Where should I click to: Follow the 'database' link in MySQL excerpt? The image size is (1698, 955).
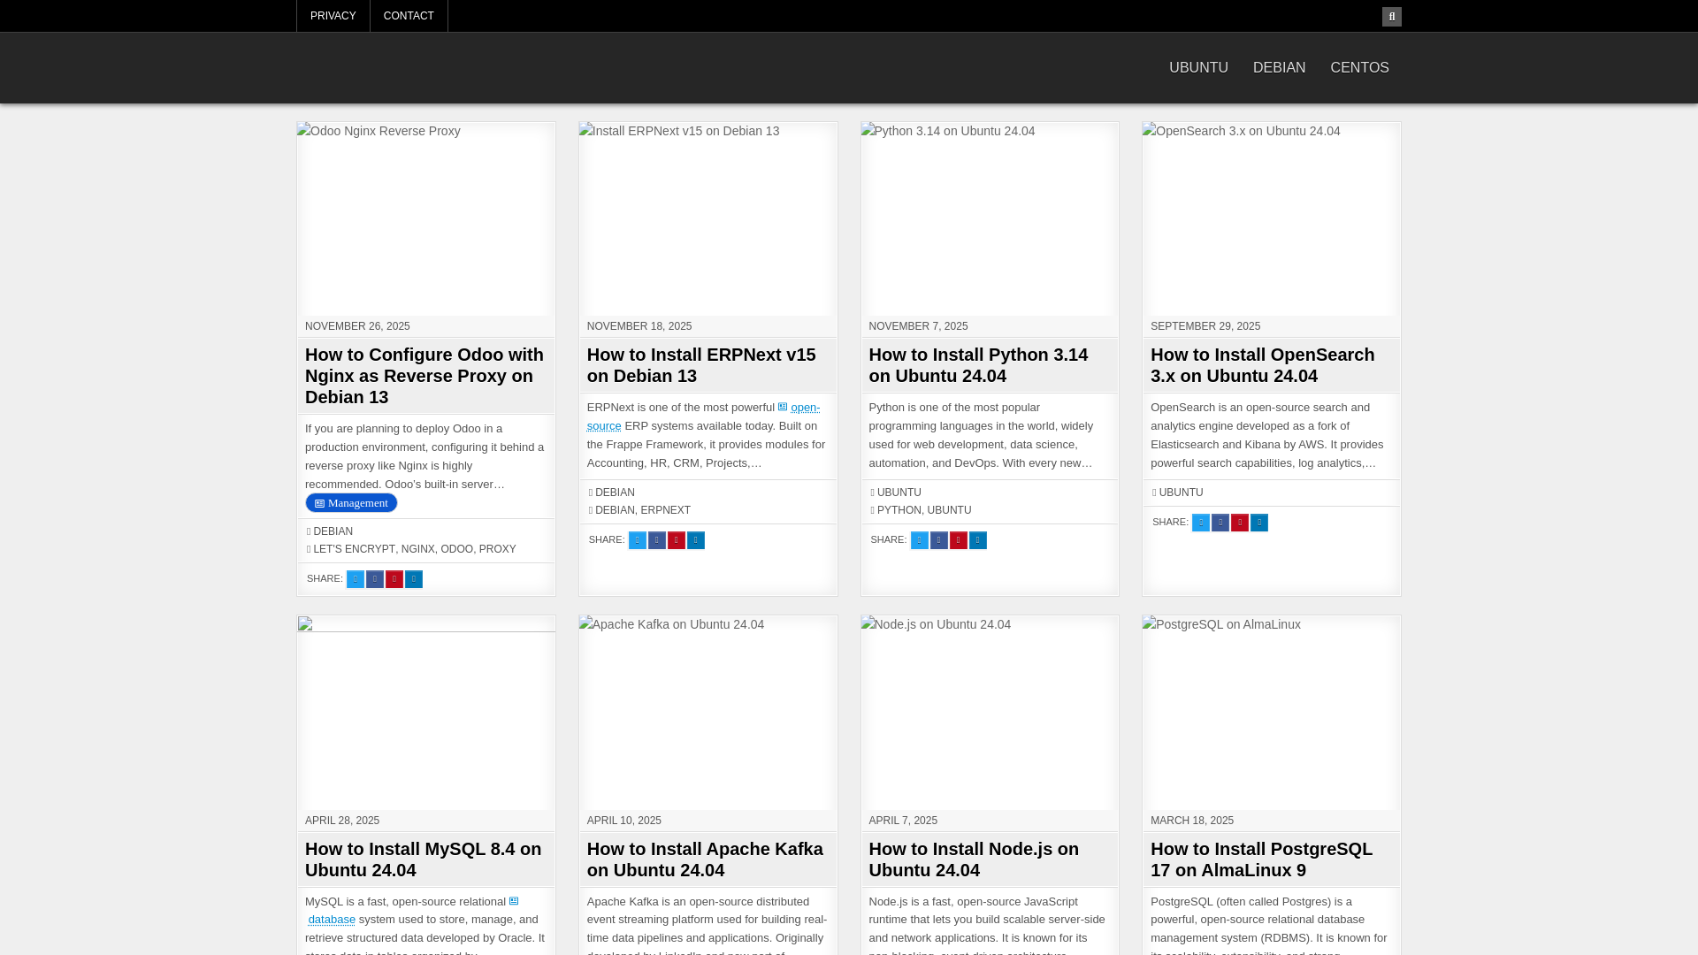point(332,920)
